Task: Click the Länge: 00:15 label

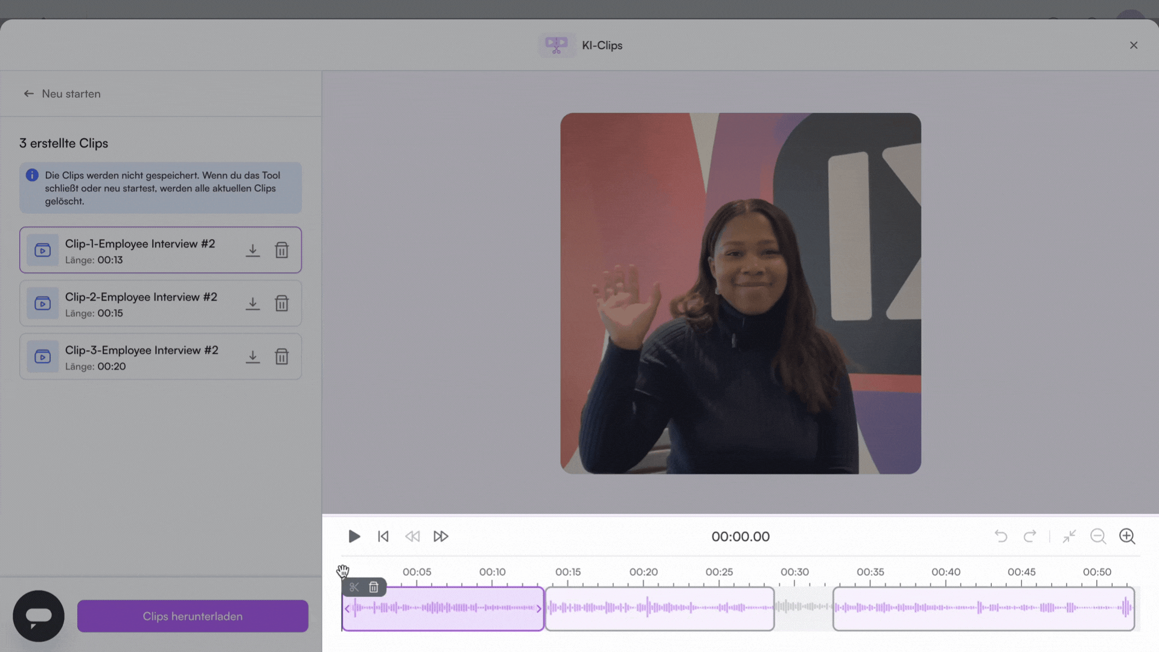Action: pyautogui.click(x=94, y=313)
